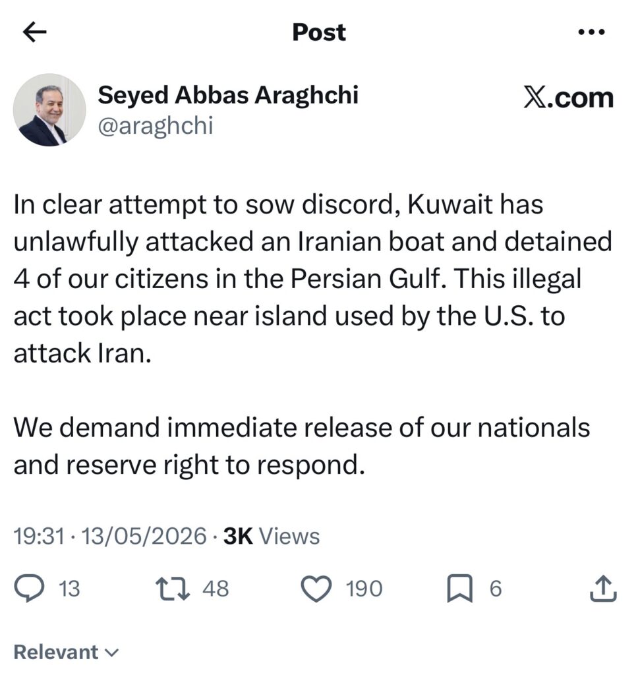Share the post via the upload icon
638x675 pixels.
pyautogui.click(x=602, y=588)
